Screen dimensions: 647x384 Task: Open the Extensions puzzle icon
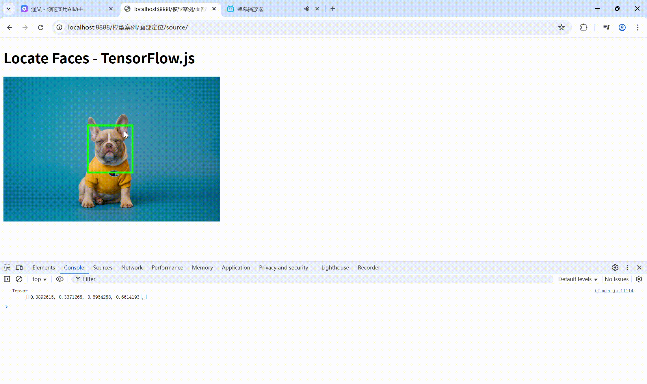pos(583,27)
